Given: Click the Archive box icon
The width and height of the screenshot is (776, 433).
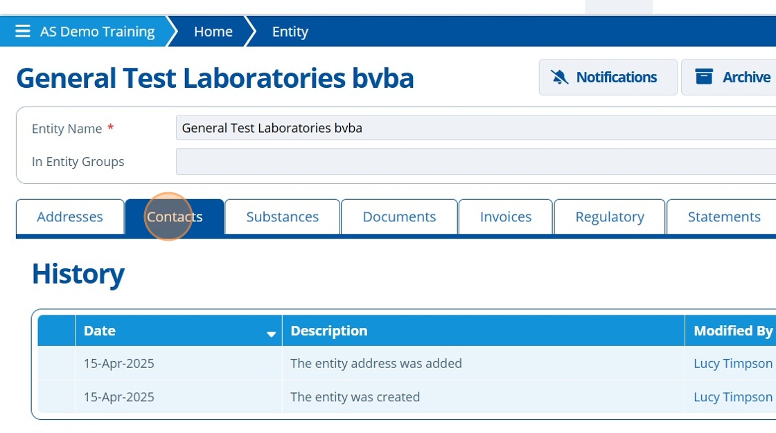Looking at the screenshot, I should [x=704, y=77].
